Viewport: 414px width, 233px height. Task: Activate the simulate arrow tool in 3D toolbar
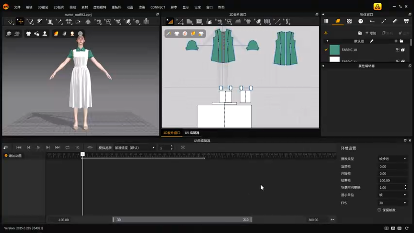click(x=10, y=22)
